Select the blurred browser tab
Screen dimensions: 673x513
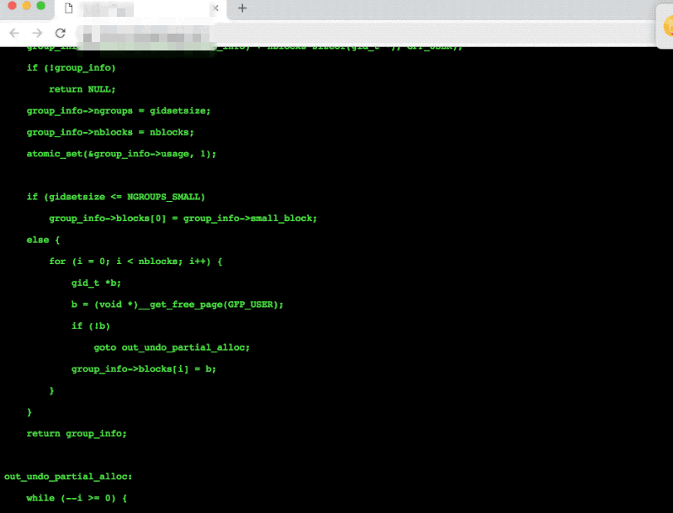tap(140, 9)
